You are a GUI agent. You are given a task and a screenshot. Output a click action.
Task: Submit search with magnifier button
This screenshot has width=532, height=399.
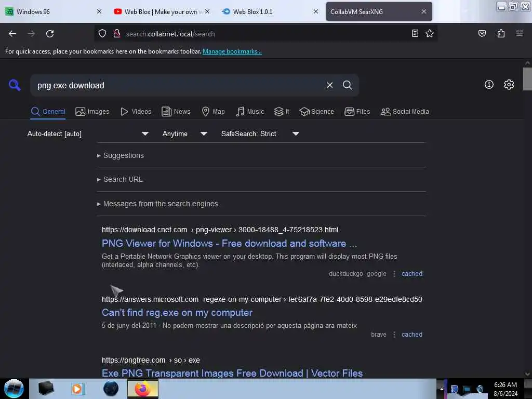click(347, 85)
